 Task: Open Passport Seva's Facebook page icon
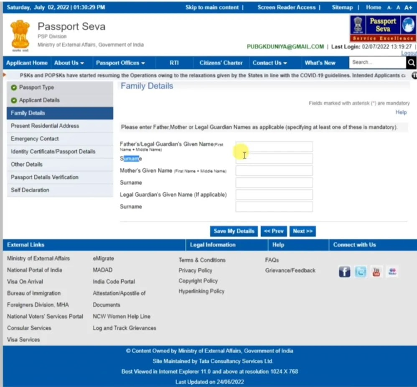point(344,271)
